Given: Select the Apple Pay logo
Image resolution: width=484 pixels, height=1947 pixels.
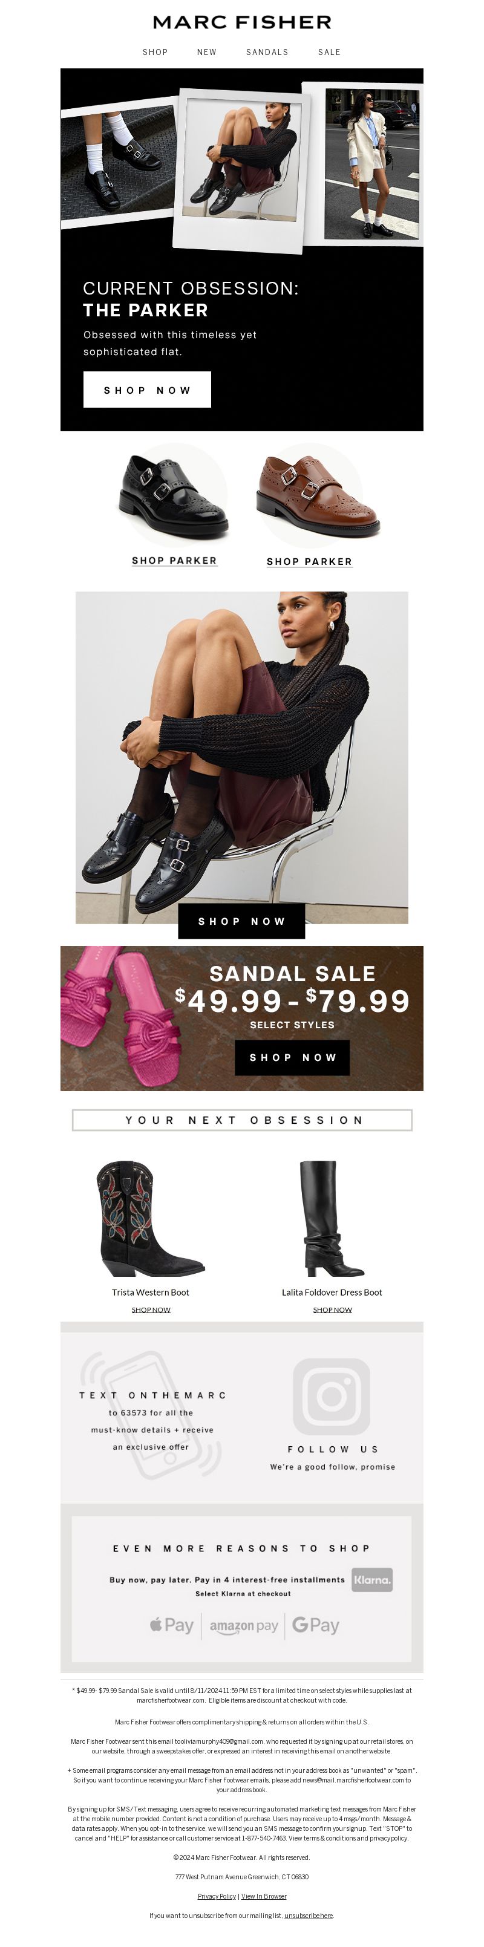Looking at the screenshot, I should click(172, 1624).
